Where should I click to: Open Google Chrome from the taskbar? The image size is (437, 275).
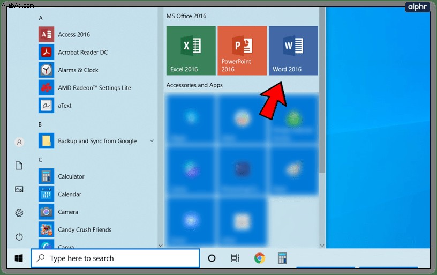point(259,258)
